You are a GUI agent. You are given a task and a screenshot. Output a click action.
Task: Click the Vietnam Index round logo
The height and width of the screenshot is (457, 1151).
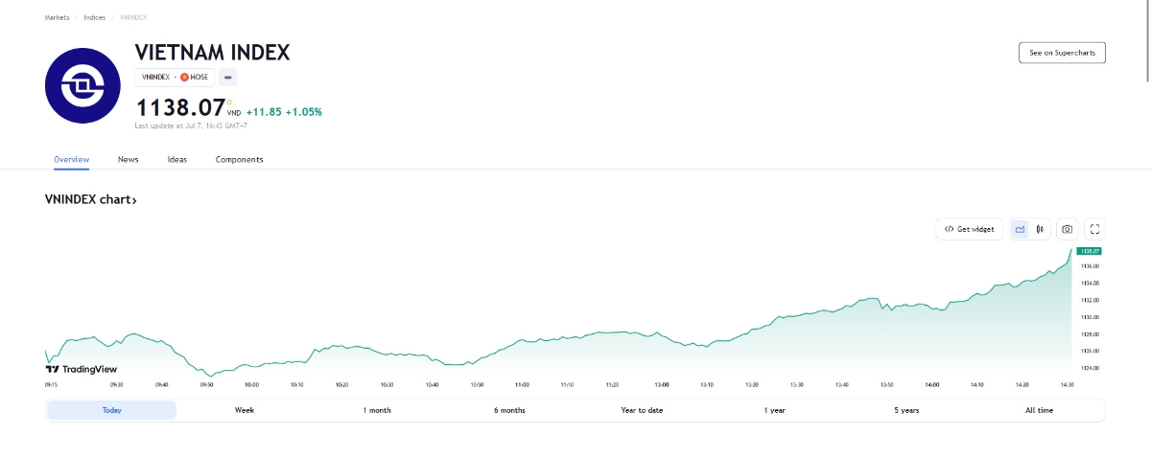click(x=82, y=86)
